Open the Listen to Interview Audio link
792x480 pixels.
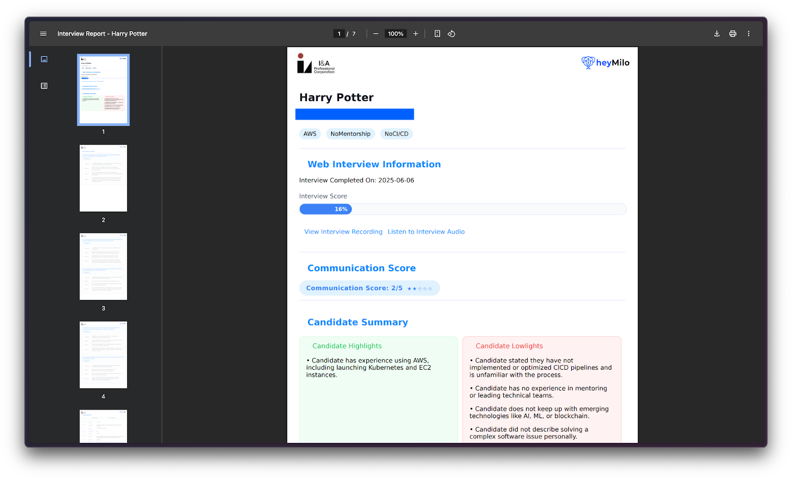(x=426, y=232)
